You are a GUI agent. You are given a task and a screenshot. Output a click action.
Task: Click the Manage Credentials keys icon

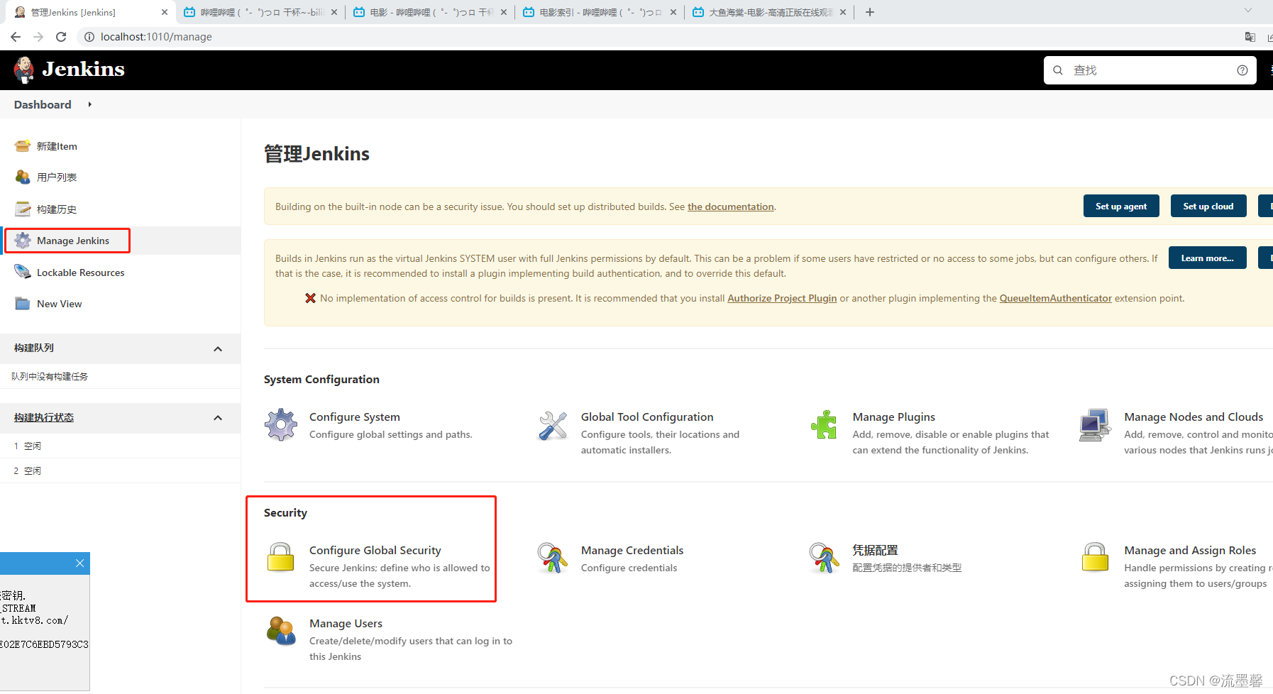pos(553,557)
